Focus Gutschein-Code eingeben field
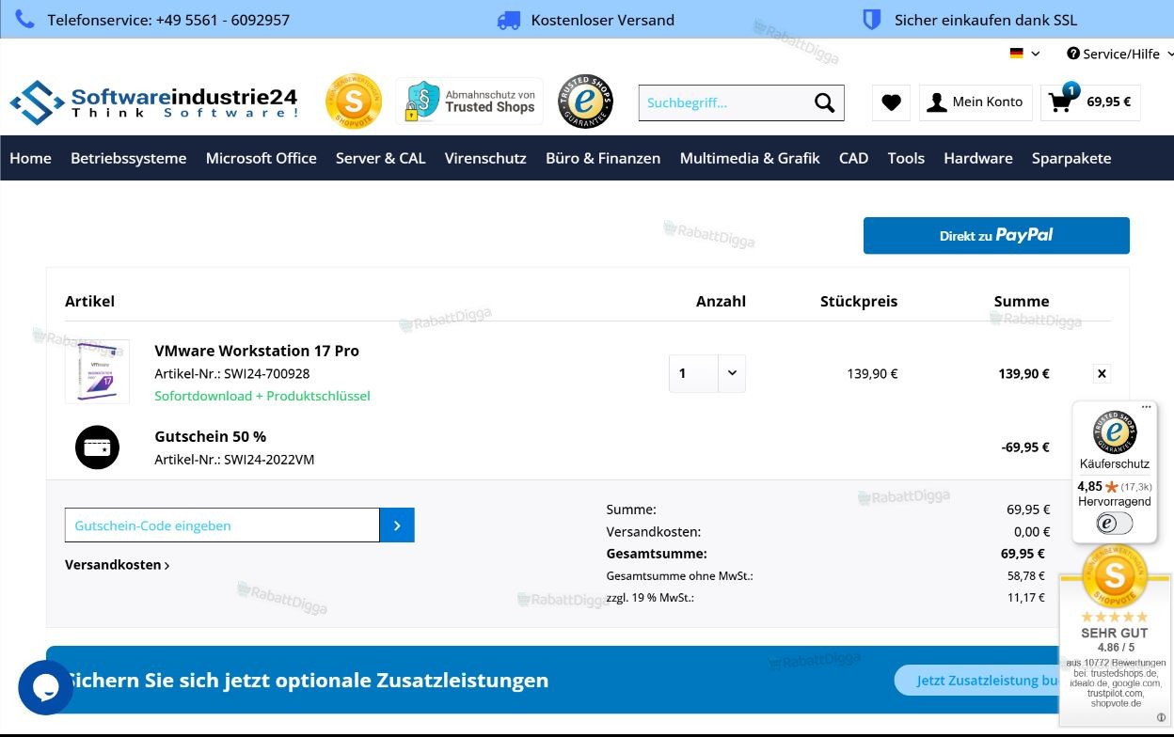 pos(222,525)
